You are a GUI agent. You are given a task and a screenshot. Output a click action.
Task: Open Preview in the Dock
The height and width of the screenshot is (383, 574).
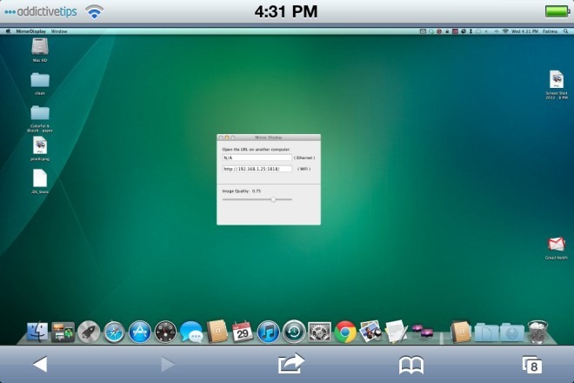(x=370, y=332)
